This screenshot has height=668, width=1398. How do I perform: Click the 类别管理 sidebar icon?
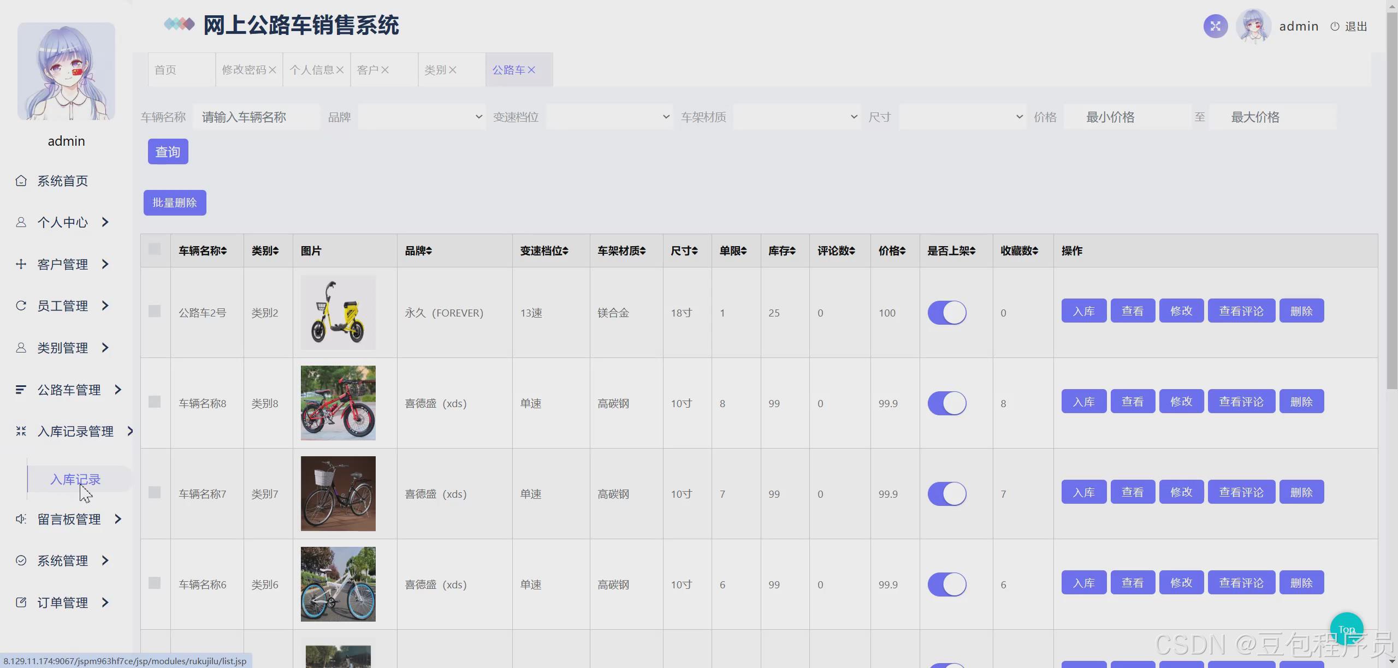pyautogui.click(x=21, y=348)
